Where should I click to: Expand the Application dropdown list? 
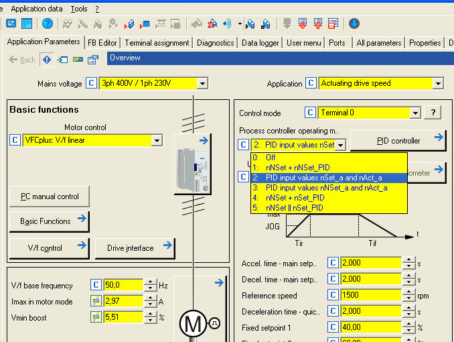(438, 84)
